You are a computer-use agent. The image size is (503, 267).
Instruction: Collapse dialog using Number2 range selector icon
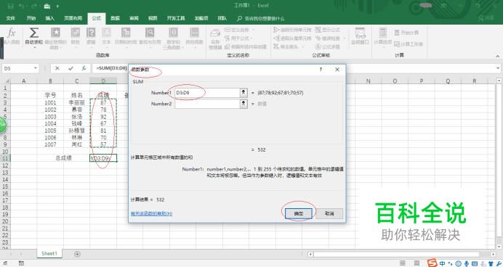tap(244, 104)
